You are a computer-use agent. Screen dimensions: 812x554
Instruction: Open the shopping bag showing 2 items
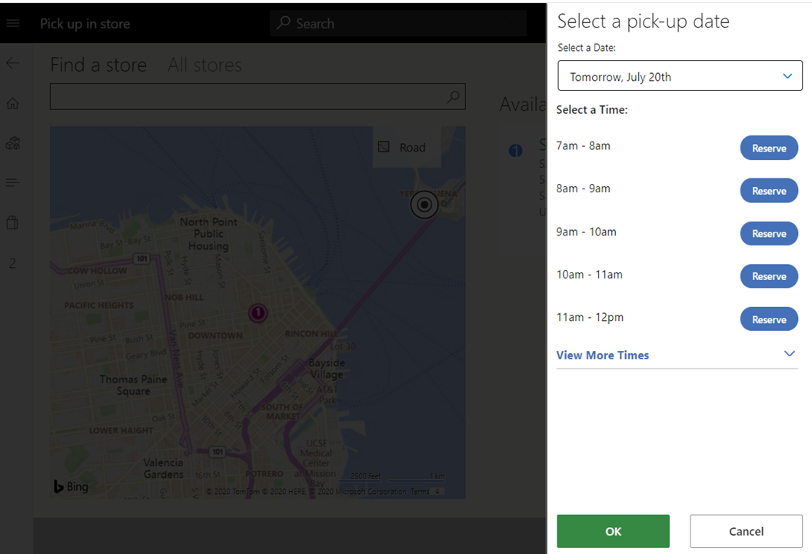(x=12, y=222)
